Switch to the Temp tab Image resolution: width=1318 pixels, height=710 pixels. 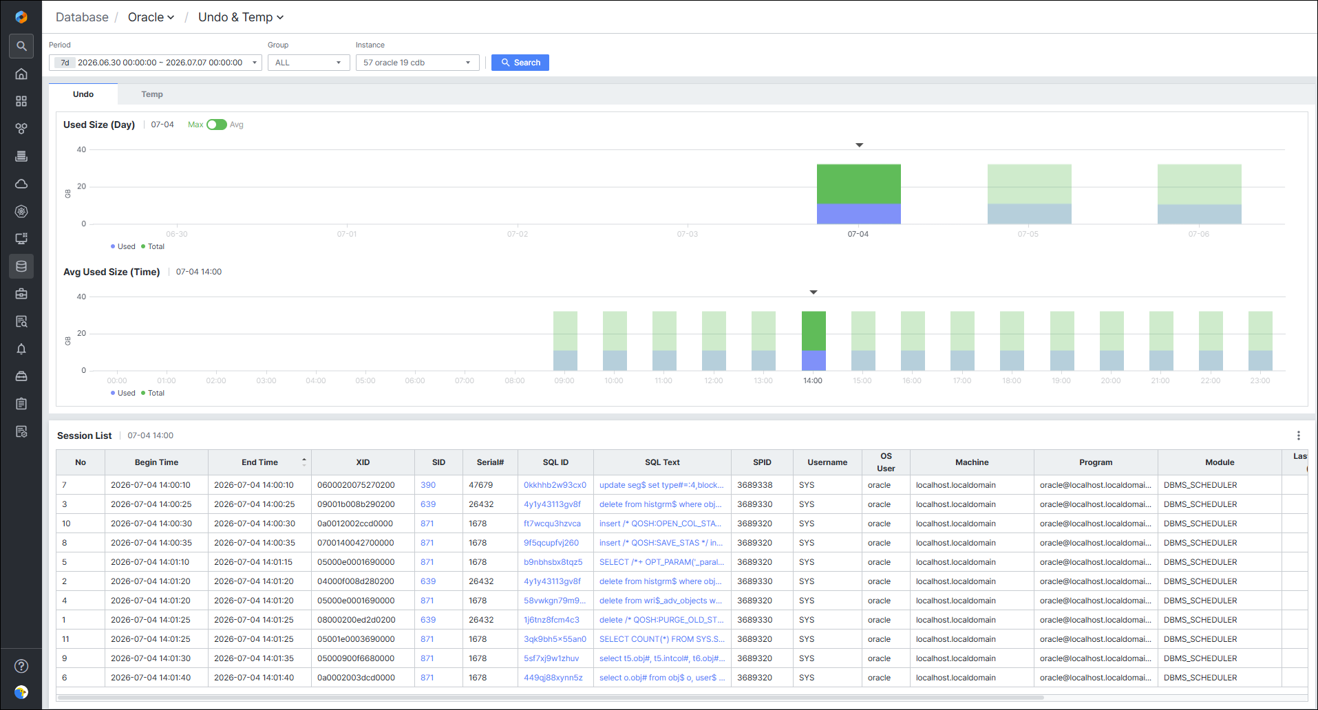[x=152, y=94]
